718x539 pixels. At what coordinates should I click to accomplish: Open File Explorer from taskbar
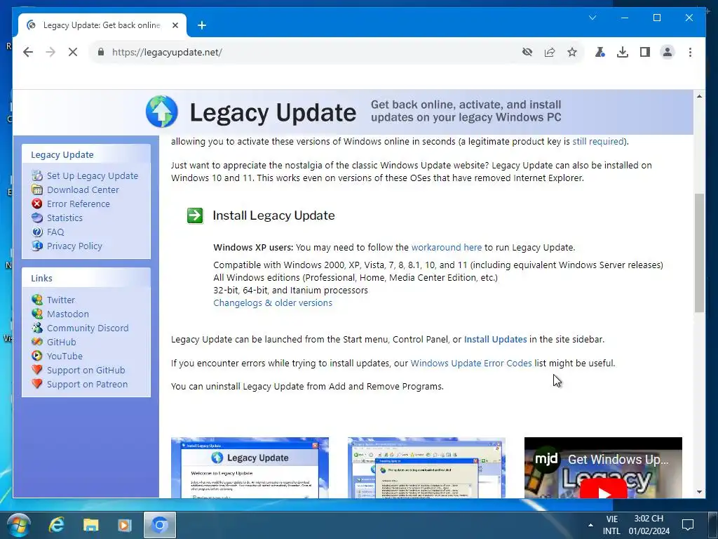click(x=90, y=525)
